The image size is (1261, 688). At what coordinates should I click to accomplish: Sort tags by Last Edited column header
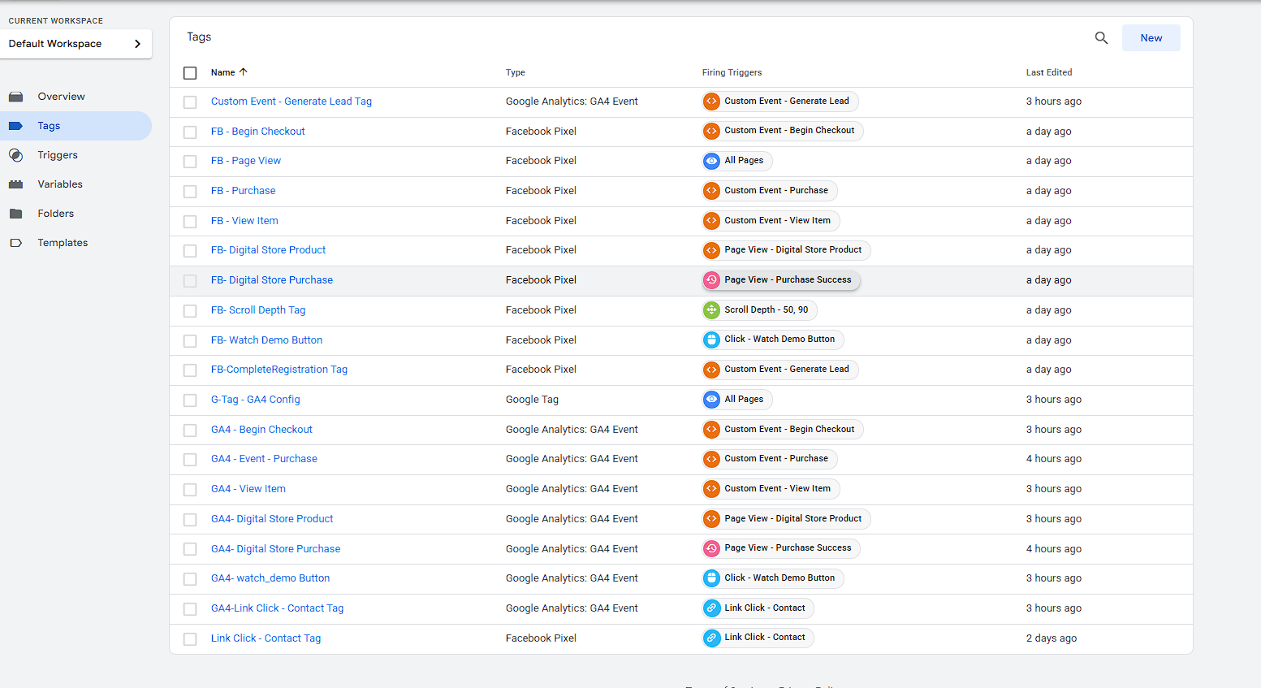coord(1048,72)
